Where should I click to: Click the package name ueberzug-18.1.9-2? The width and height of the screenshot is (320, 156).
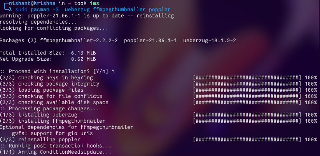210,41
